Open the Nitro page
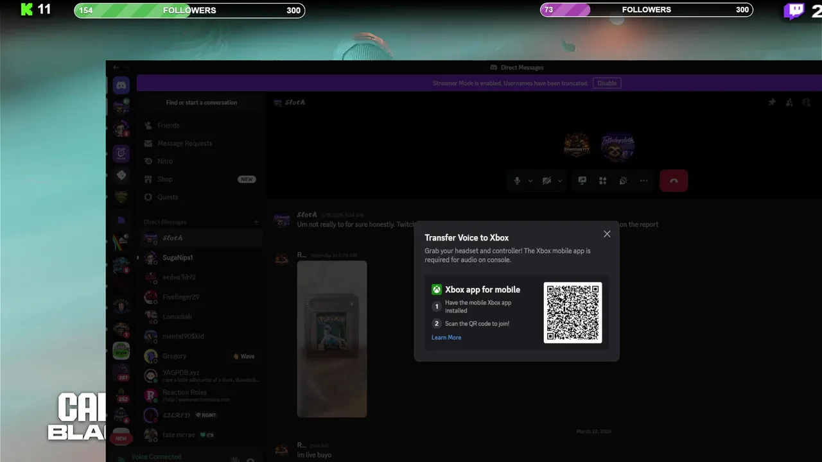 [201, 162]
